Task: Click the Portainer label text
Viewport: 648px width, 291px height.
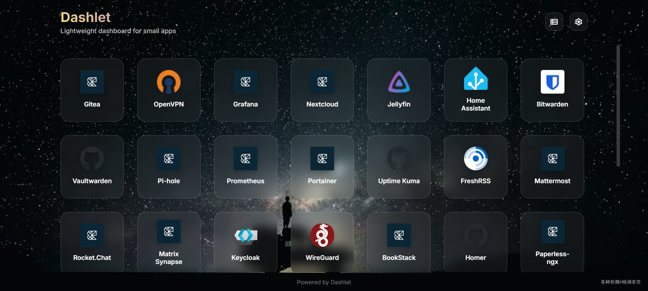Action: (x=322, y=181)
